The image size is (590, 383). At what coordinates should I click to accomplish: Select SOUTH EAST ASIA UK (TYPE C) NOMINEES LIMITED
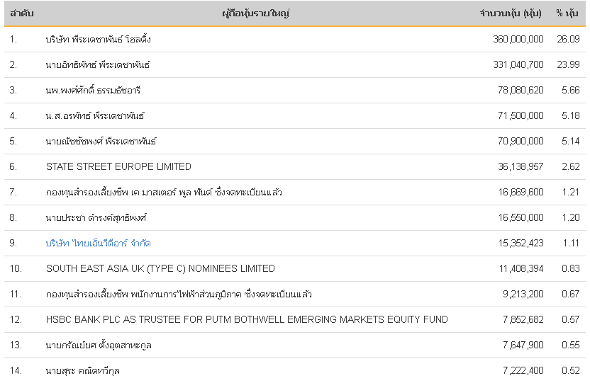point(160,268)
